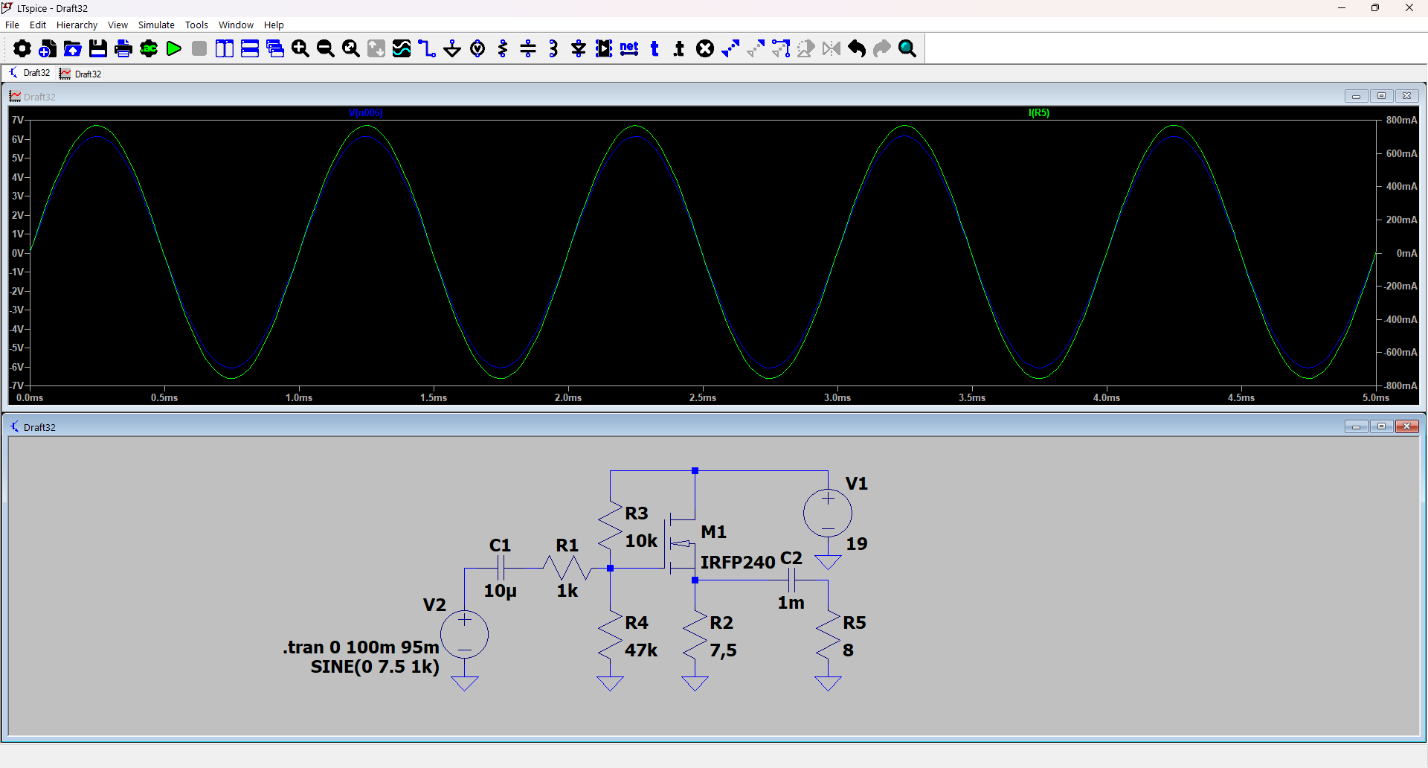This screenshot has height=768, width=1428.
Task: Run the simulation with green play button
Action: pos(174,49)
